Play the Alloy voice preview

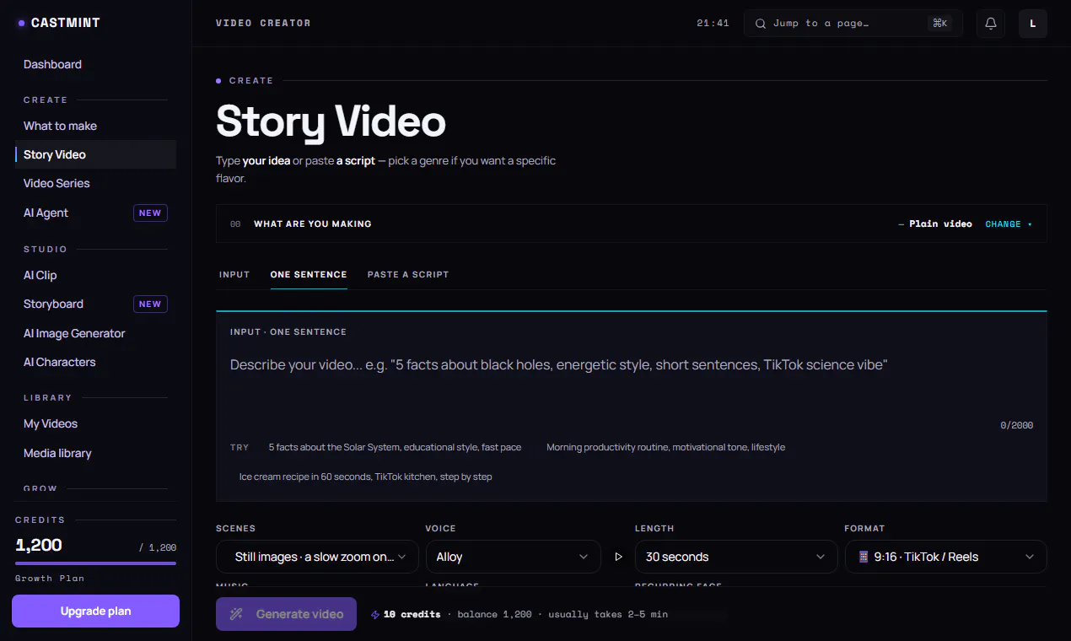click(x=618, y=557)
